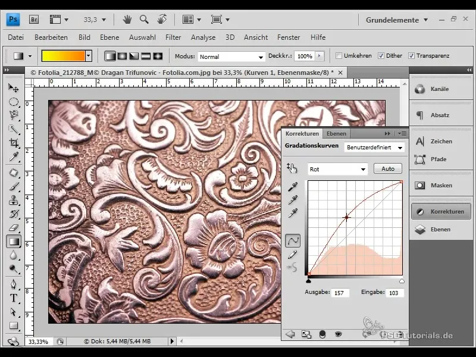Select the Polygonal Lasso tool
476x357 pixels.
click(x=13, y=115)
